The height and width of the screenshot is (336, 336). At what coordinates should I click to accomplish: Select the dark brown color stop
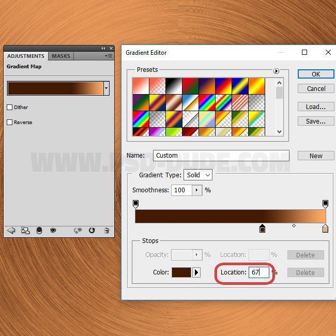click(x=262, y=228)
